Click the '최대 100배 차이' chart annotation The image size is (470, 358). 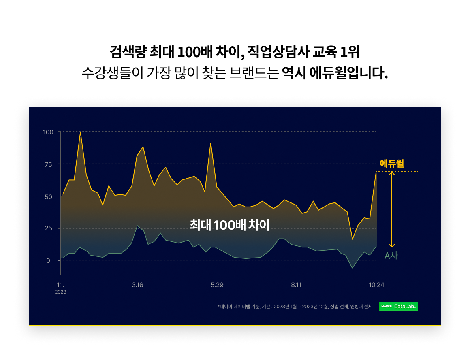click(230, 225)
